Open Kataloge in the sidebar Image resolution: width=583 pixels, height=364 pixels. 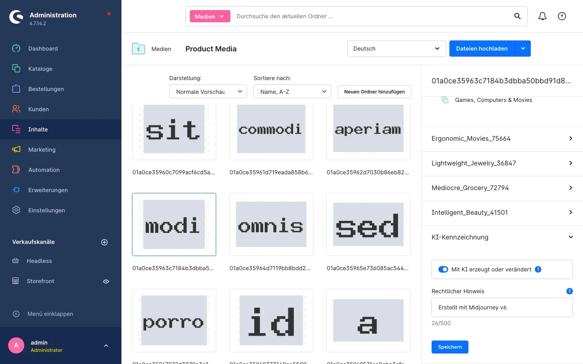pos(40,69)
